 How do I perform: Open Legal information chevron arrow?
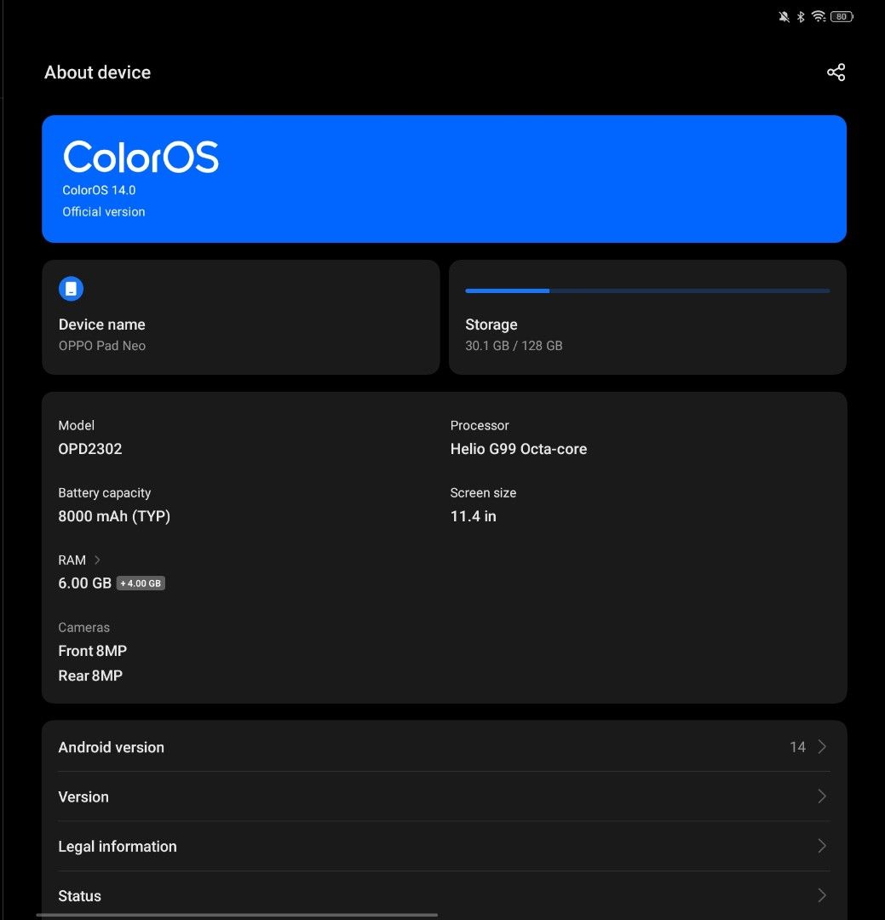(822, 846)
